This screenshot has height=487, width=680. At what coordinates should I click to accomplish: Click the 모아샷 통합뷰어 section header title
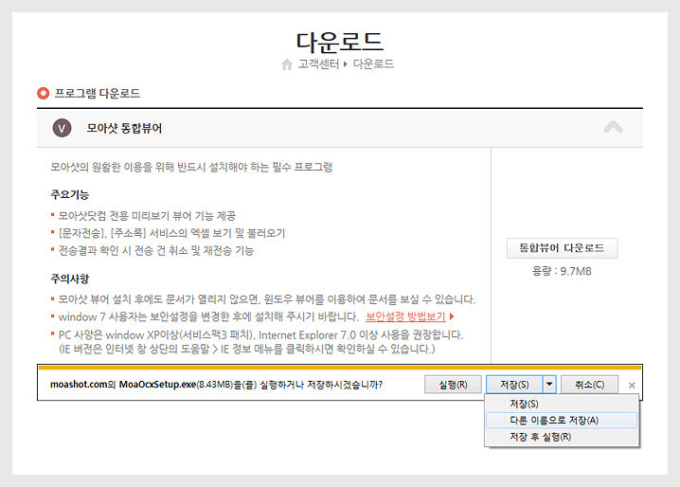[x=124, y=129]
